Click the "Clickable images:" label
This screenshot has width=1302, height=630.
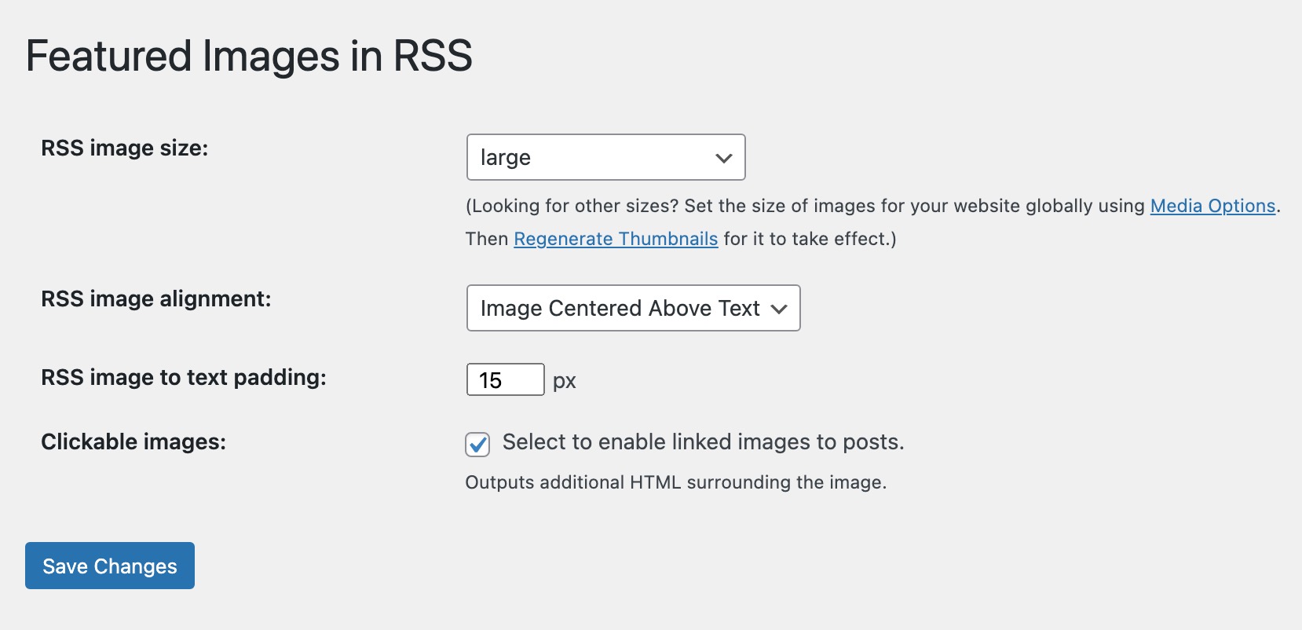[133, 441]
